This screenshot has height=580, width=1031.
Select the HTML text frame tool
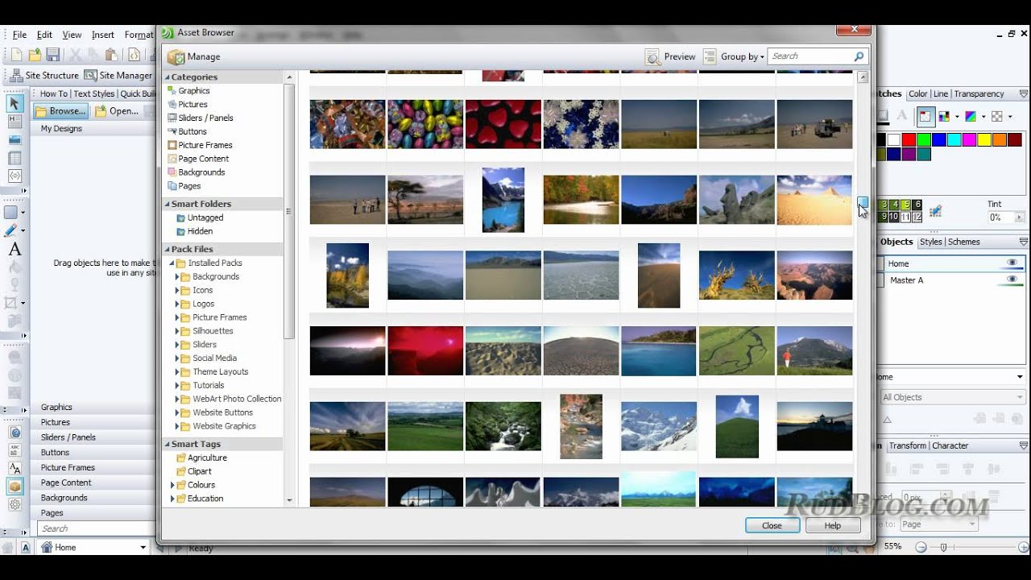[x=14, y=121]
